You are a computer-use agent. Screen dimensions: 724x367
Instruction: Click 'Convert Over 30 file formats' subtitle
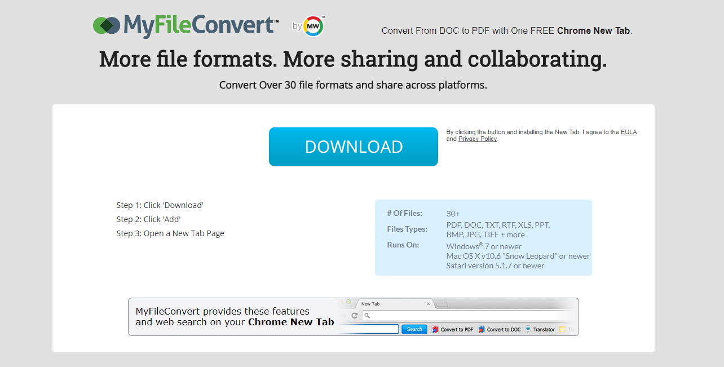(353, 86)
